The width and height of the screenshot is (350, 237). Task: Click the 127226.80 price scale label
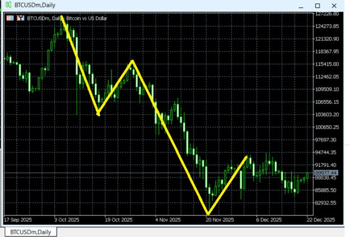pyautogui.click(x=327, y=14)
